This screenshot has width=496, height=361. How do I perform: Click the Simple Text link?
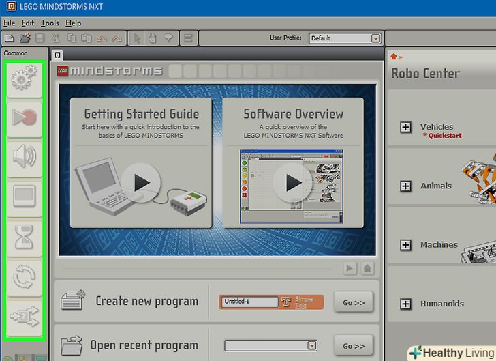point(303,302)
